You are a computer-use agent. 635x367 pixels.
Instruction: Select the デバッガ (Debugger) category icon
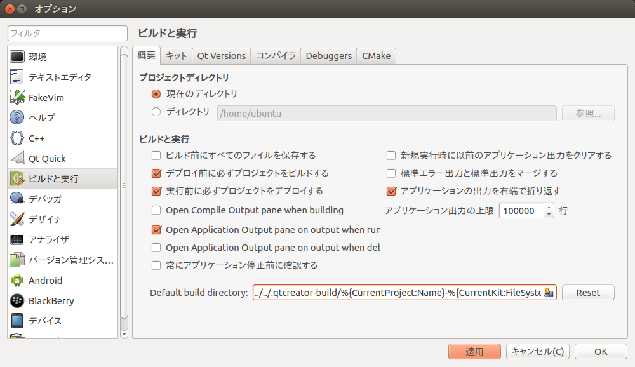pos(18,199)
